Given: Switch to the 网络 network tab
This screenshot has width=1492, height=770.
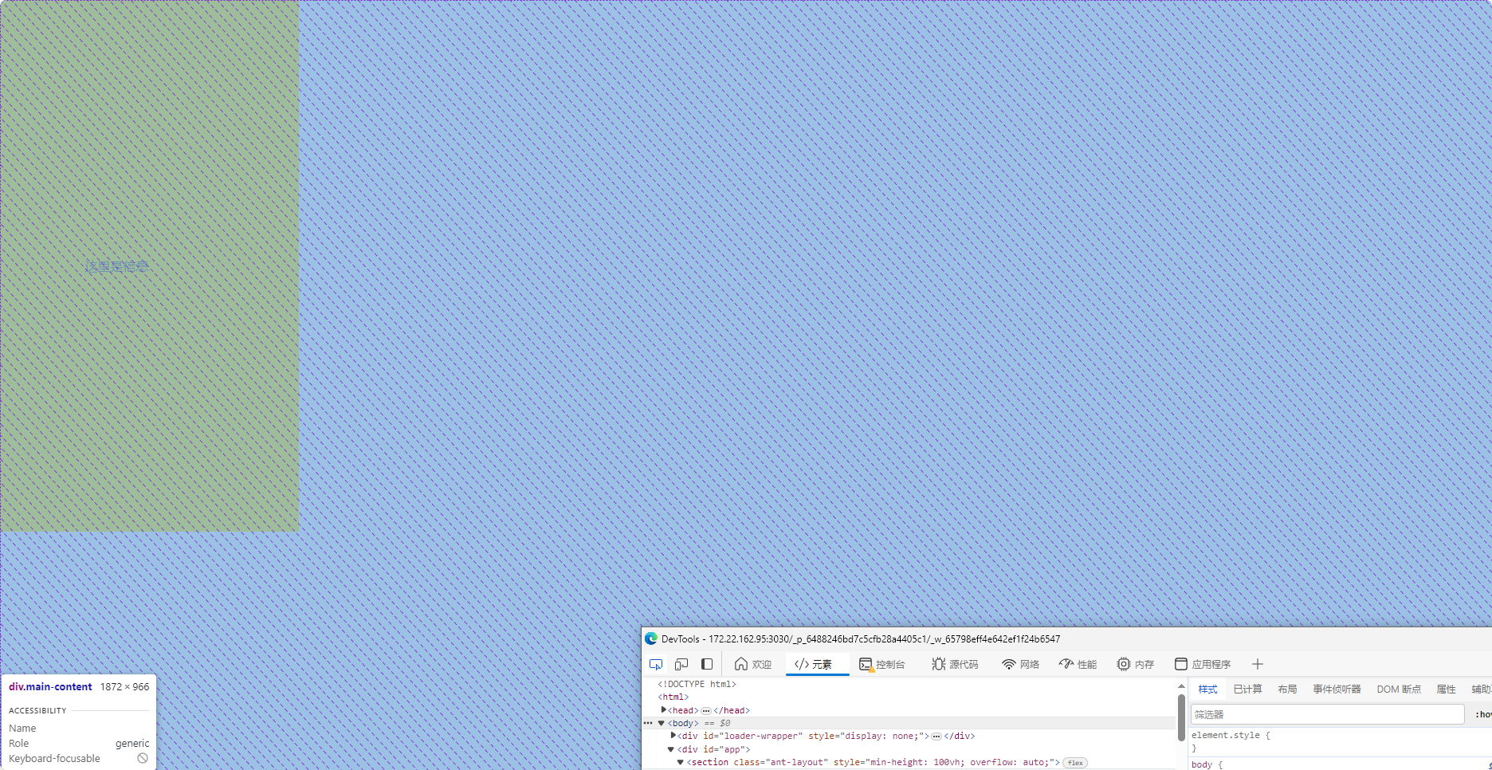Looking at the screenshot, I should pyautogui.click(x=1021, y=664).
